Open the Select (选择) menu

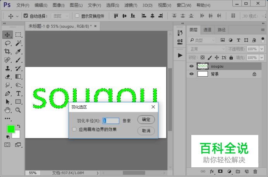click(113, 5)
